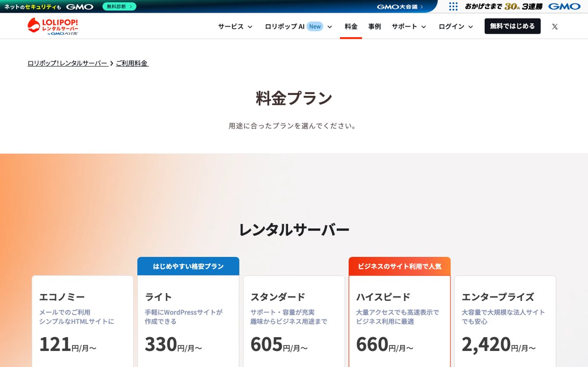Click the Lolipop rental server logo
This screenshot has height=367, width=588.
[53, 26]
